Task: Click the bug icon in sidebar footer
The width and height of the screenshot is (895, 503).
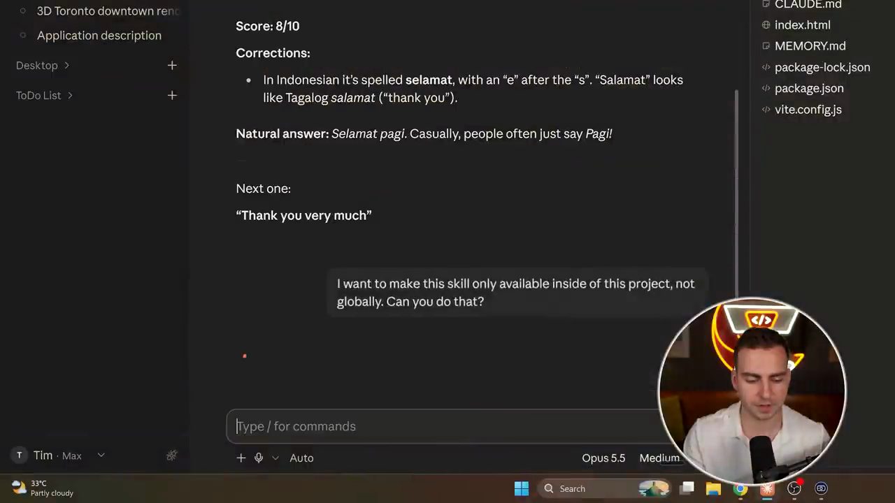Action: coord(171,455)
